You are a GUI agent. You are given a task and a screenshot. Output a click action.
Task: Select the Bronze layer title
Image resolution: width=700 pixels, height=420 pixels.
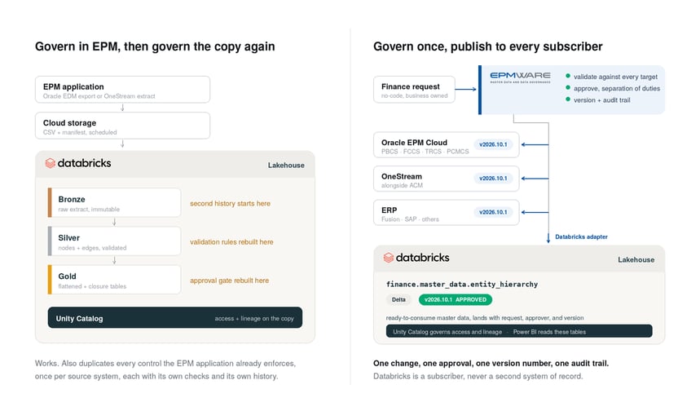(72, 199)
